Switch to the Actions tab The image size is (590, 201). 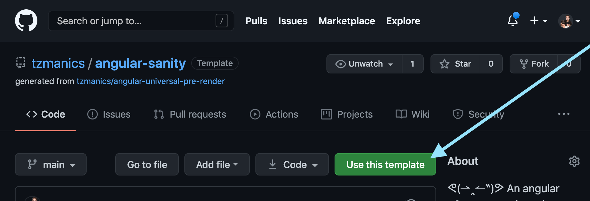point(274,114)
